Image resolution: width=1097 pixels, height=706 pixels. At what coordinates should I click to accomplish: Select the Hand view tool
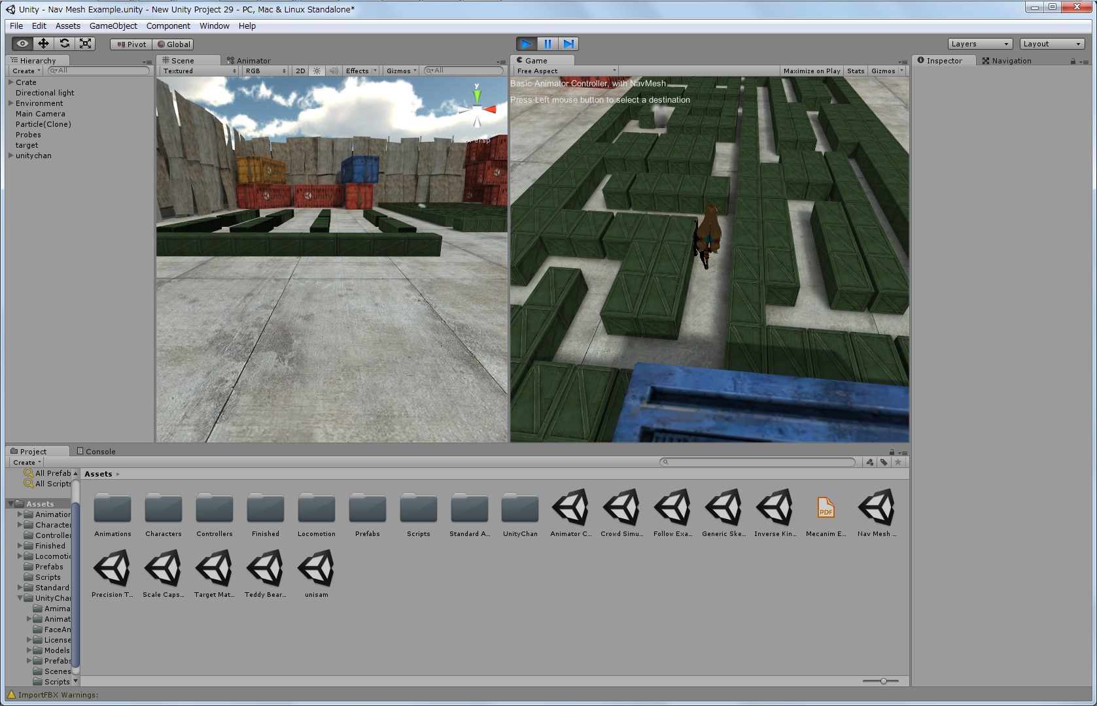tap(22, 44)
